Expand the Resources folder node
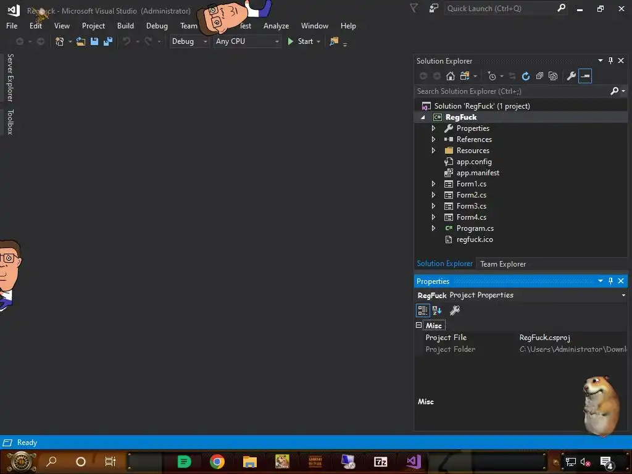 pyautogui.click(x=434, y=151)
